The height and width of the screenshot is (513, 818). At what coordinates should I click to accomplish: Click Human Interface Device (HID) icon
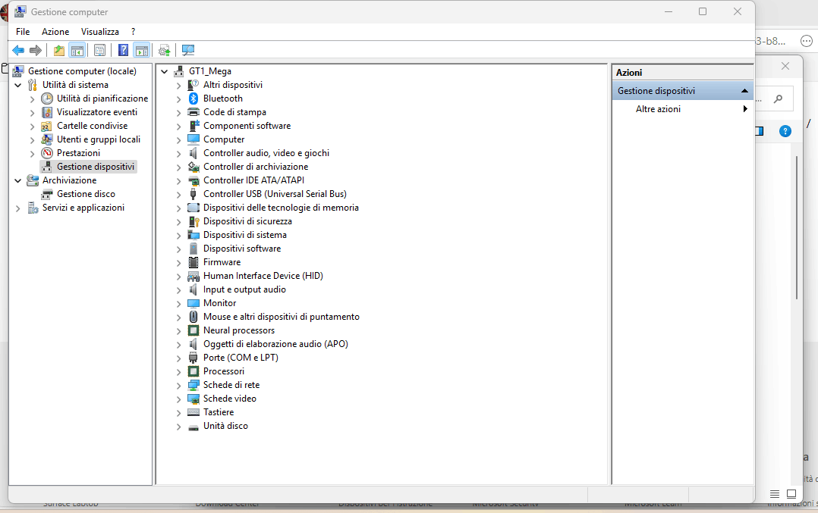[x=193, y=276]
